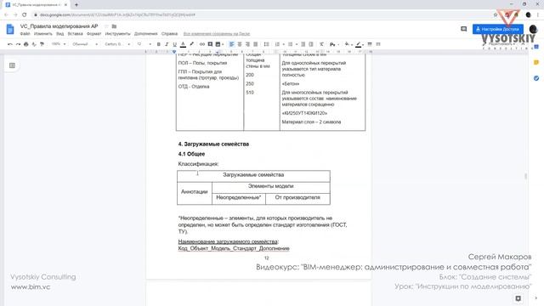Viewport: 544px width, 306px height.
Task: Toggle Underline formatting
Action: click(x=174, y=44)
